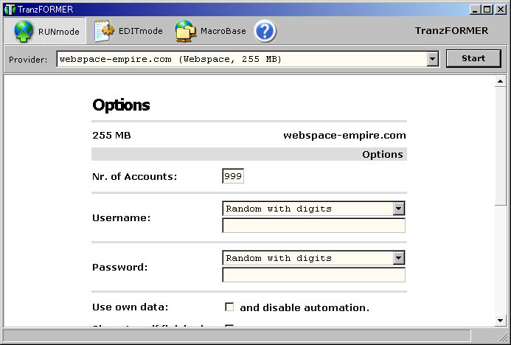
Task: Open the MacroBase label
Action: 223,31
